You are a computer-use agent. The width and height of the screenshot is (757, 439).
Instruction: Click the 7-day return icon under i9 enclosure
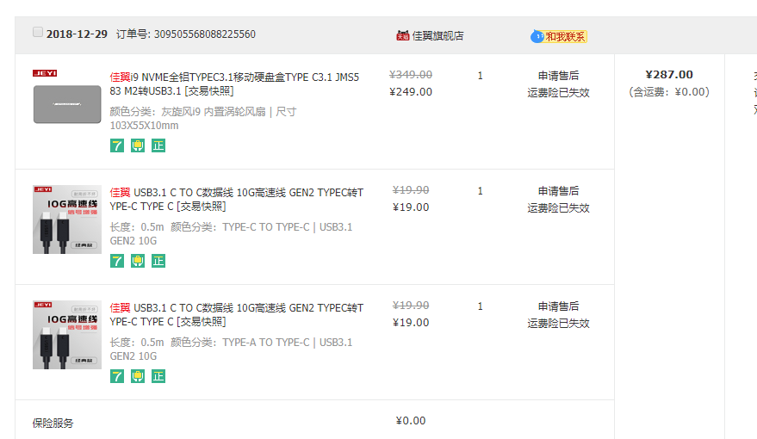coord(117,145)
